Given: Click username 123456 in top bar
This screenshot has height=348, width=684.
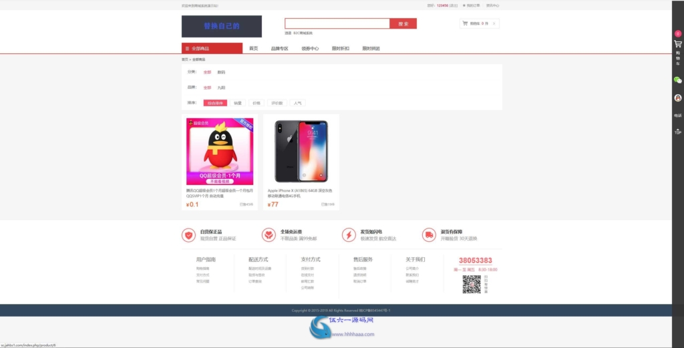Looking at the screenshot, I should pyautogui.click(x=442, y=5).
